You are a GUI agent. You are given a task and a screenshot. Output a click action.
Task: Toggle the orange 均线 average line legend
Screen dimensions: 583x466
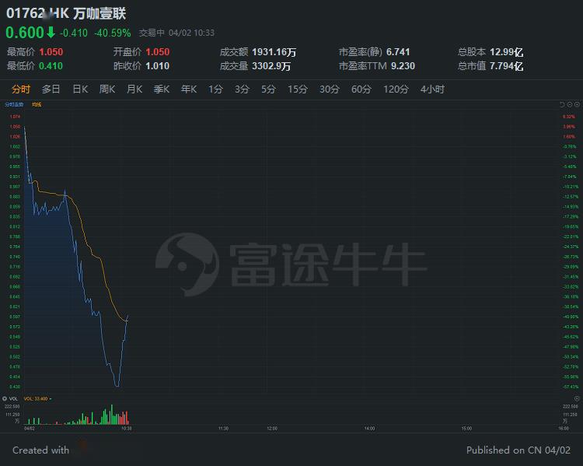(x=37, y=104)
